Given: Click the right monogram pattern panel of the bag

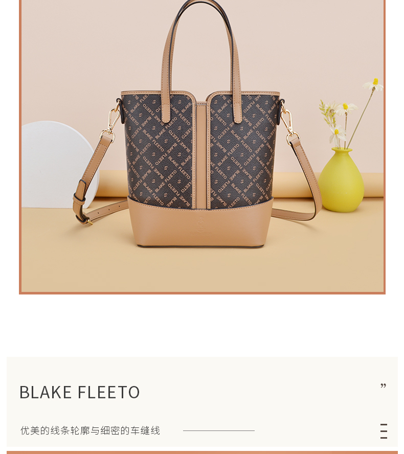Looking at the screenshot, I should pos(242,150).
